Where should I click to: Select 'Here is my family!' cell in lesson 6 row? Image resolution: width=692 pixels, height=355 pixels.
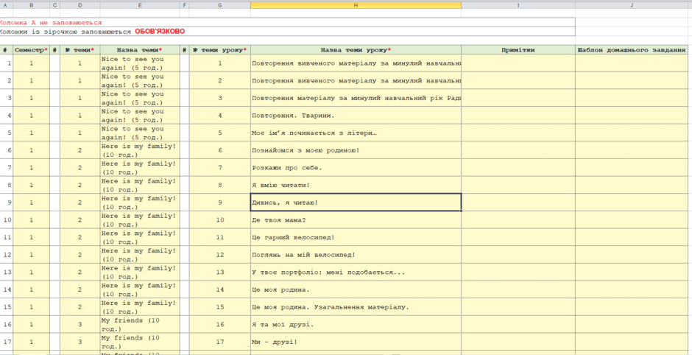[140, 150]
